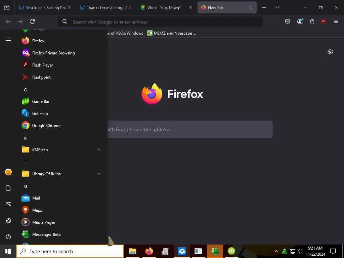Launch Firefox Private Browsing from Start menu
The height and width of the screenshot is (258, 344).
tap(60, 53)
